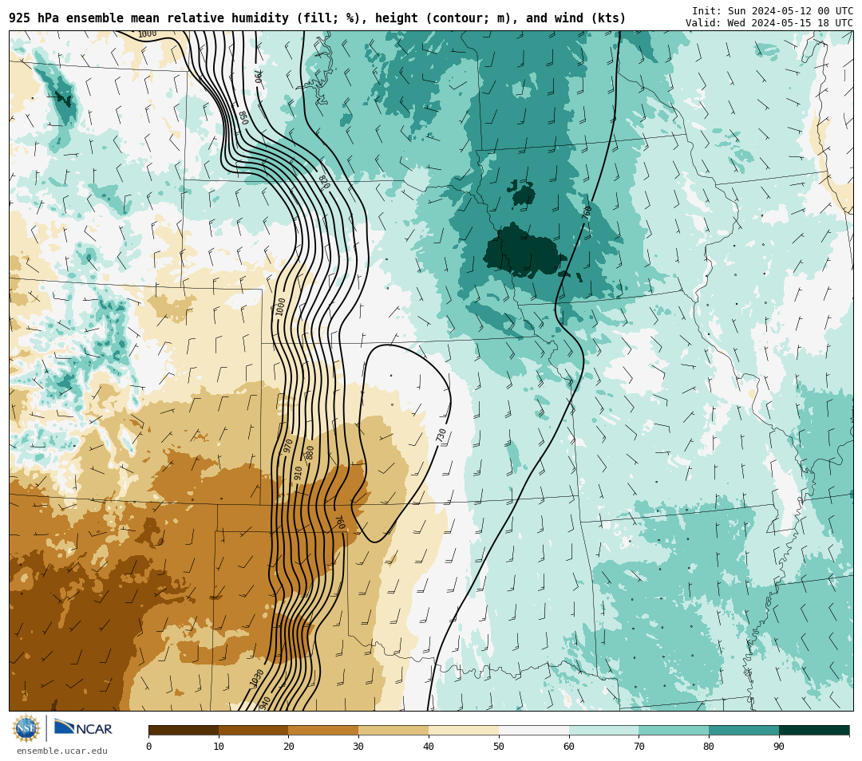Click the colorbar tick label '70'
The image size is (862, 761).
coord(639,746)
